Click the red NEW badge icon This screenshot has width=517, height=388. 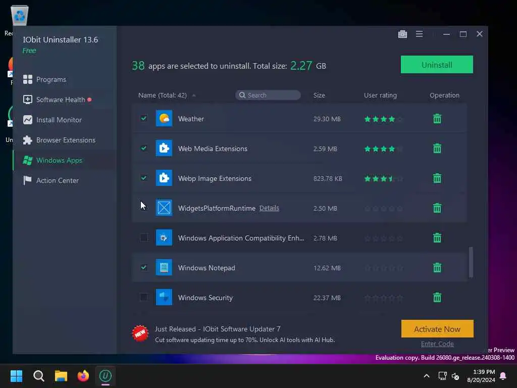[140, 333]
